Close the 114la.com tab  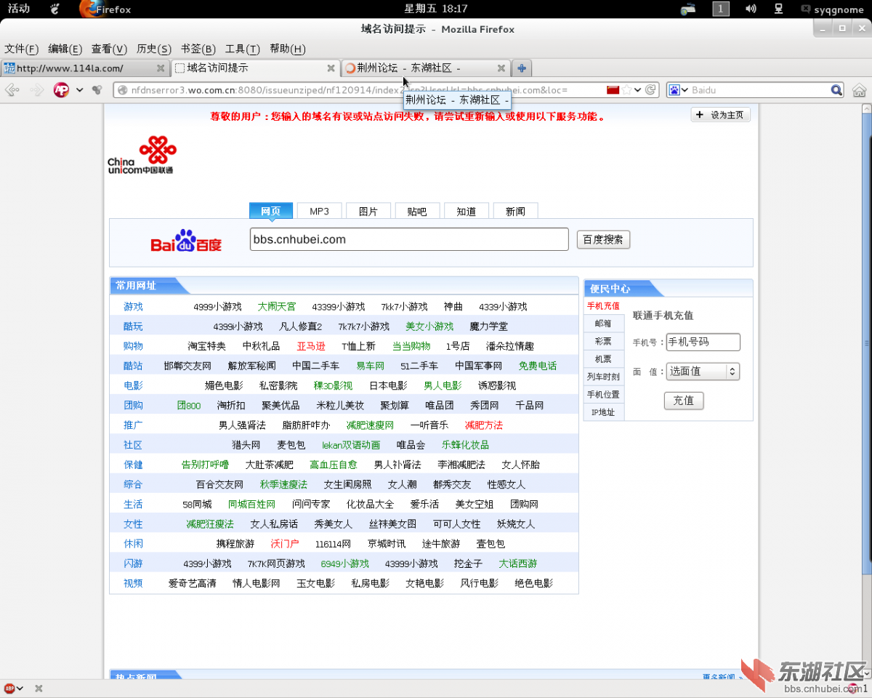[x=161, y=68]
